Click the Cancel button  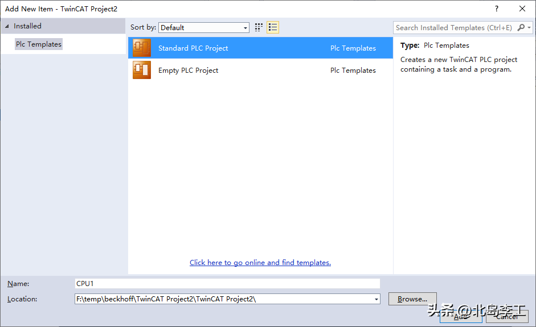click(x=507, y=316)
